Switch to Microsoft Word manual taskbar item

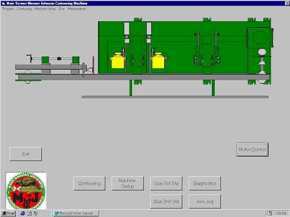(76, 214)
